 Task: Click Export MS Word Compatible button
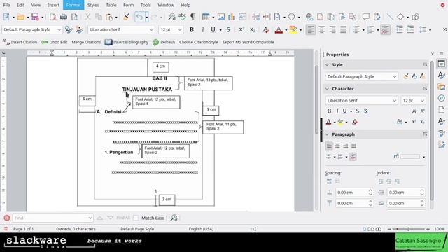click(248, 42)
